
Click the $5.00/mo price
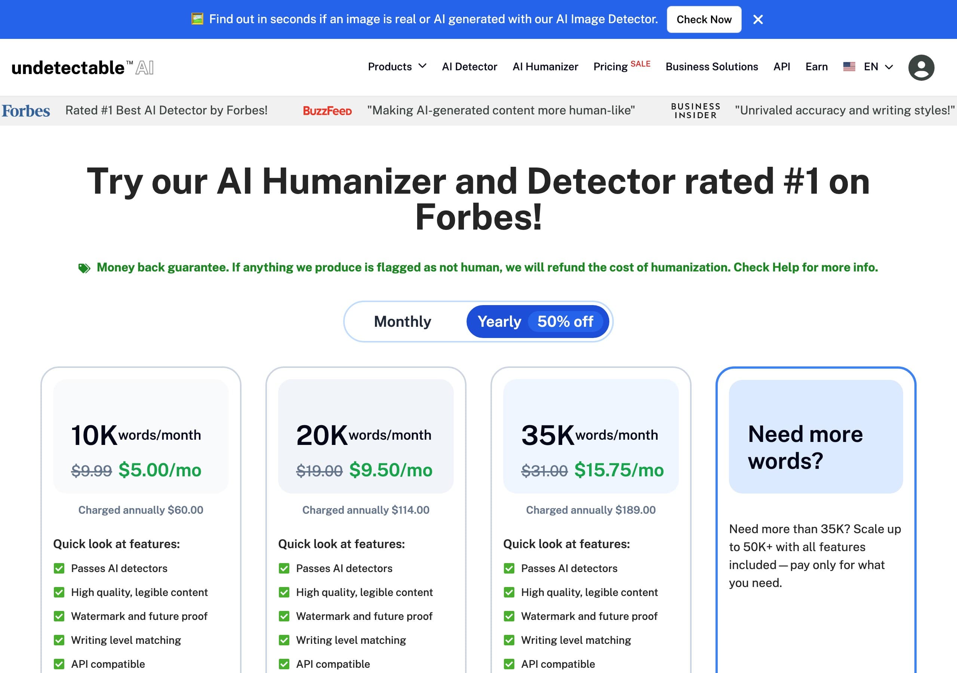tap(160, 470)
